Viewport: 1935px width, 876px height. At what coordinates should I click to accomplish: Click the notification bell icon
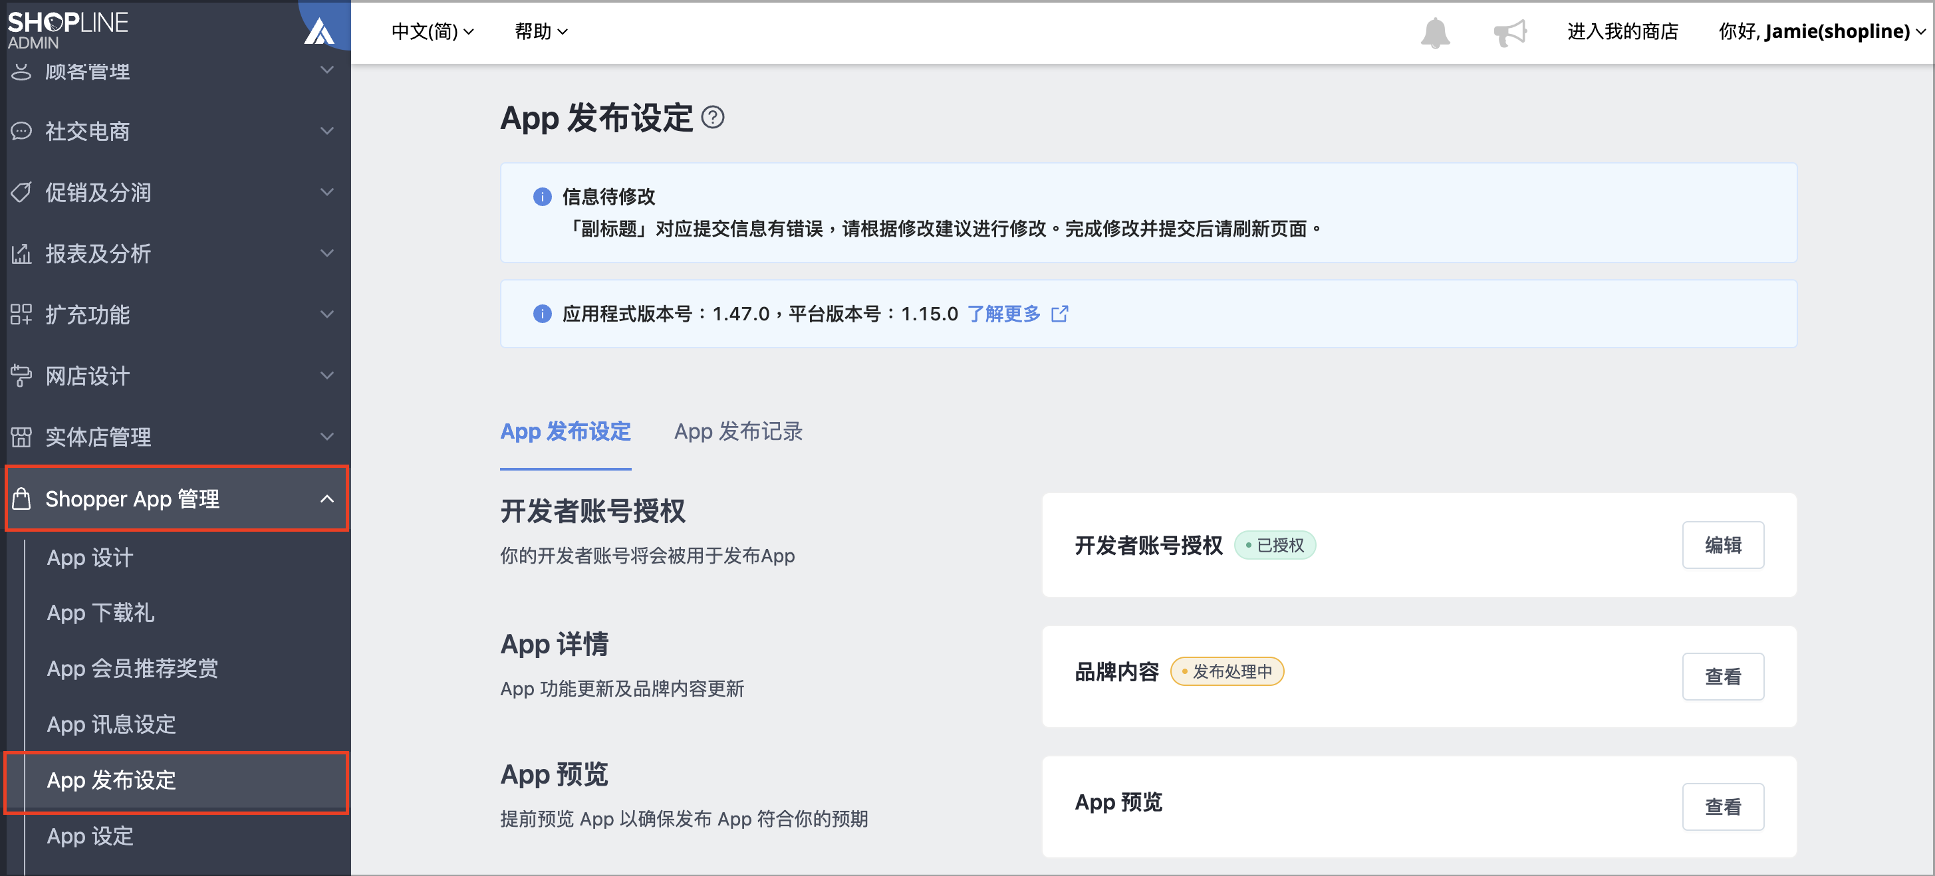[x=1435, y=33]
